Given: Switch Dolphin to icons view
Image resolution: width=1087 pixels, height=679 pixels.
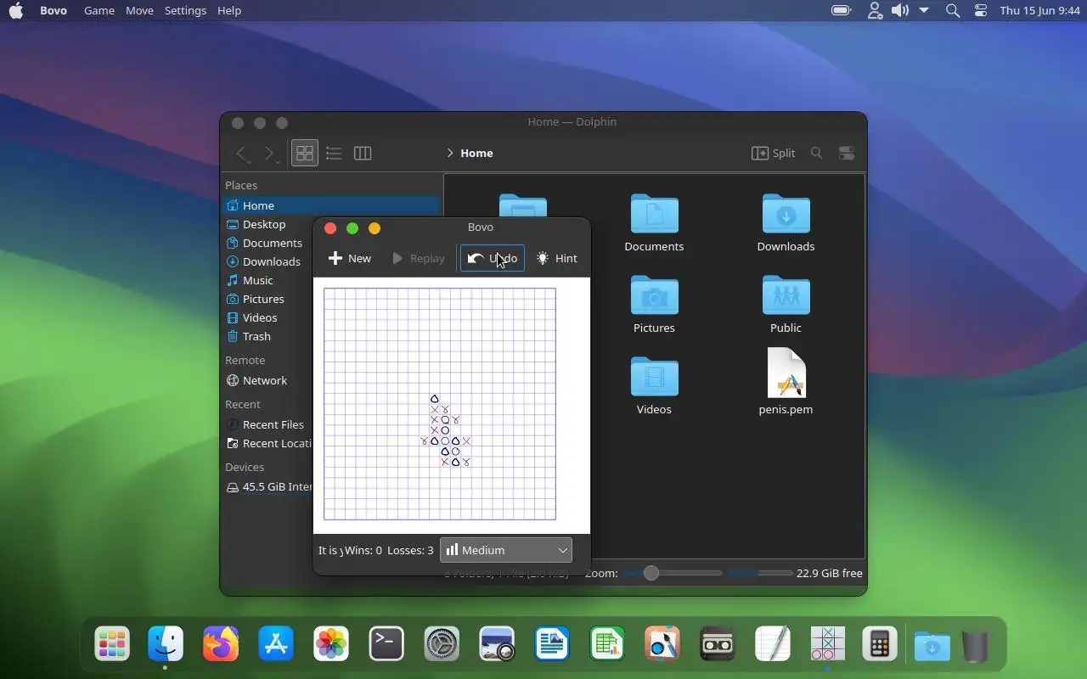Looking at the screenshot, I should (x=305, y=153).
